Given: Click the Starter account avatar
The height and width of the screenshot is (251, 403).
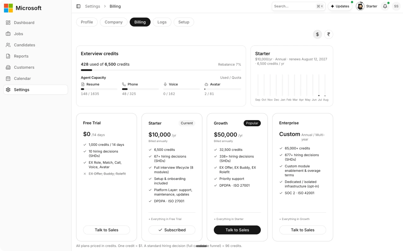Looking at the screenshot, I should click(360, 6).
